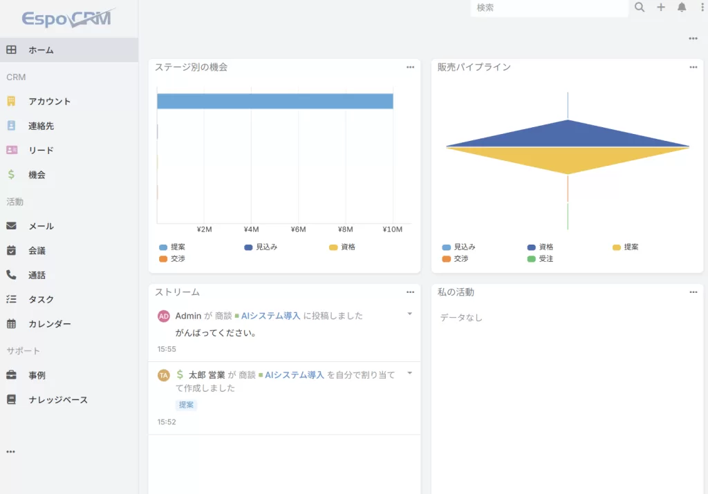This screenshot has height=494, width=708.
Task: Click the 機会 dollar icon in sidebar
Action: tap(11, 175)
